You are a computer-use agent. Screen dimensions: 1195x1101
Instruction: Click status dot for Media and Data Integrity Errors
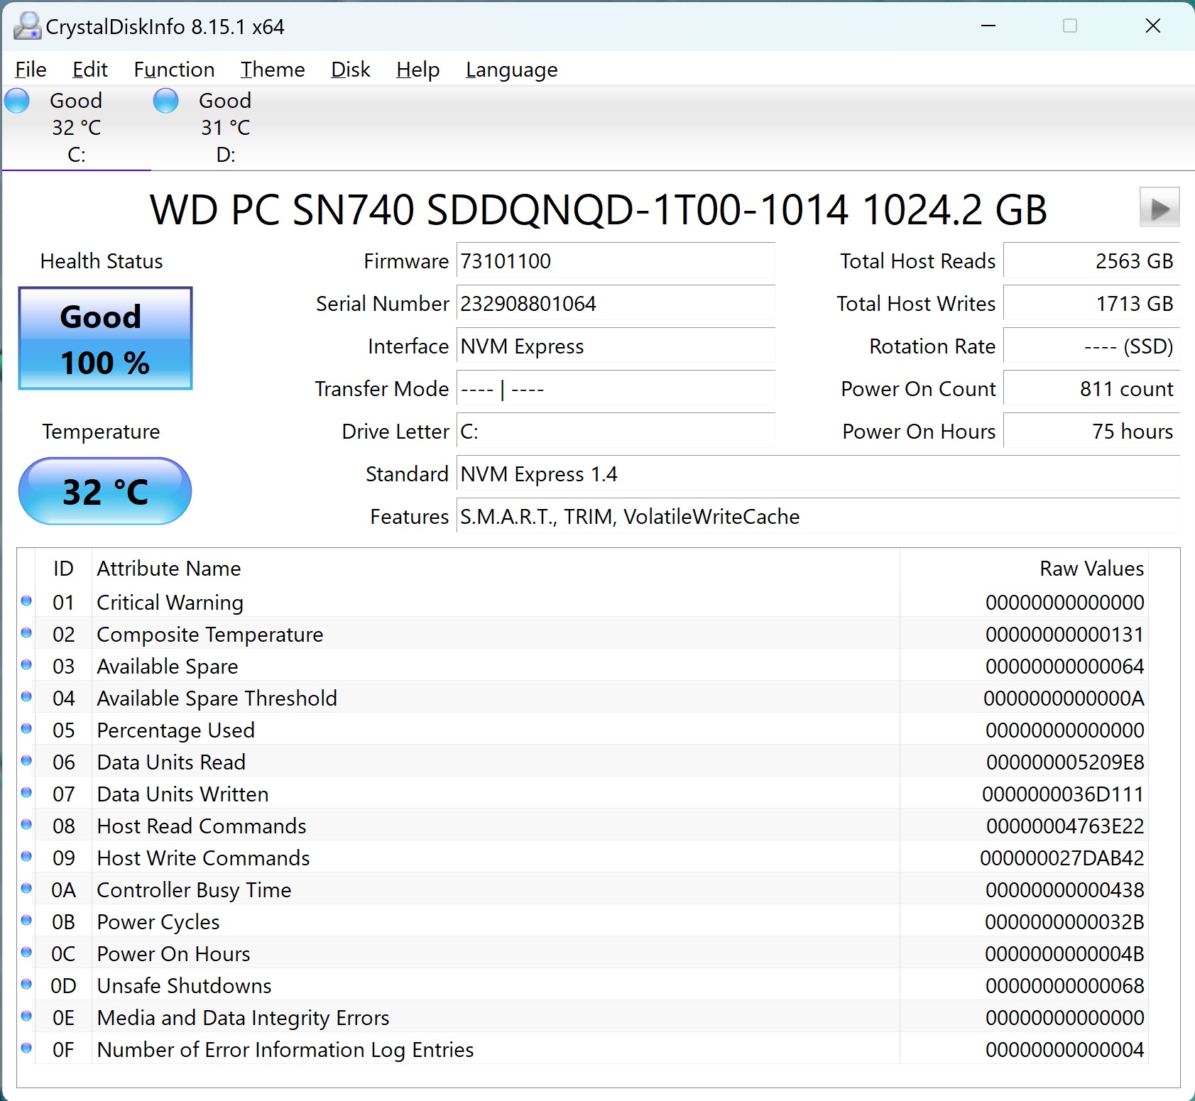tap(26, 1017)
